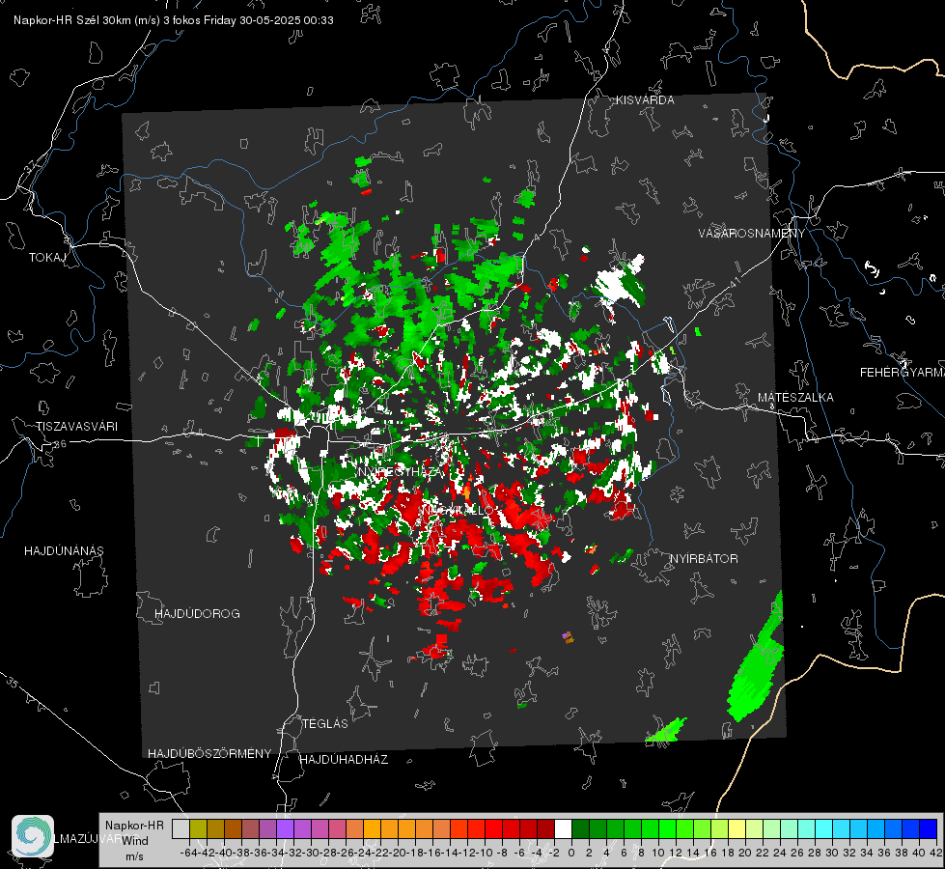The width and height of the screenshot is (945, 869).
Task: Select the HAJDÚDOROG city label
Action: tap(197, 614)
